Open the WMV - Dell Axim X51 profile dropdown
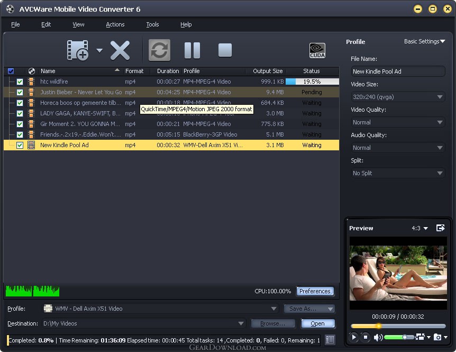This screenshot has height=352, width=456. pos(160,309)
